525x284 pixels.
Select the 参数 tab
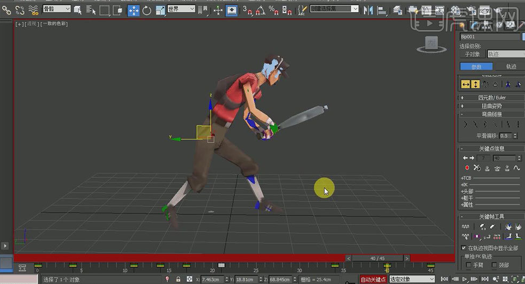click(x=476, y=66)
